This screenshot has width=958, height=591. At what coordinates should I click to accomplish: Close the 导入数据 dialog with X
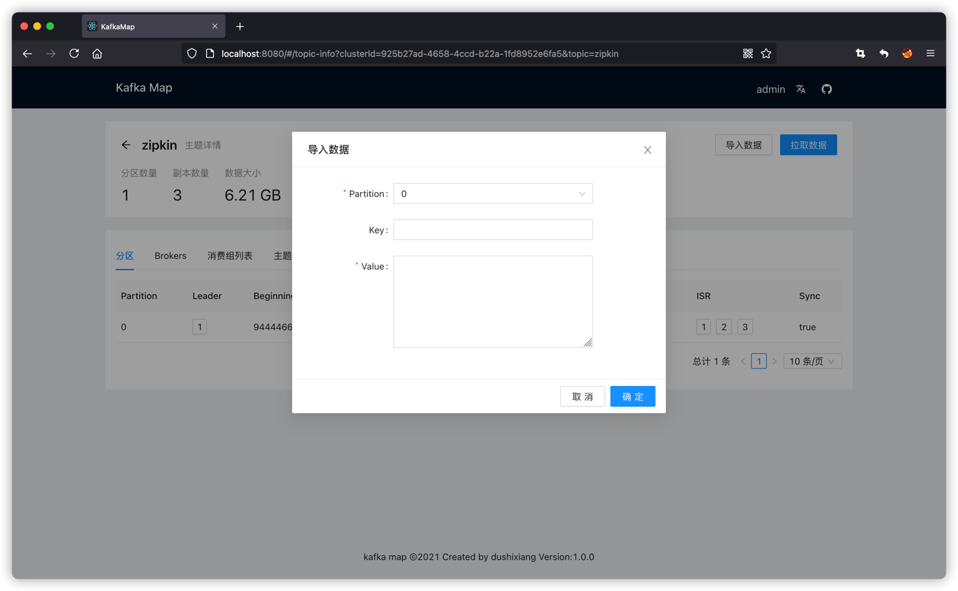(x=647, y=149)
